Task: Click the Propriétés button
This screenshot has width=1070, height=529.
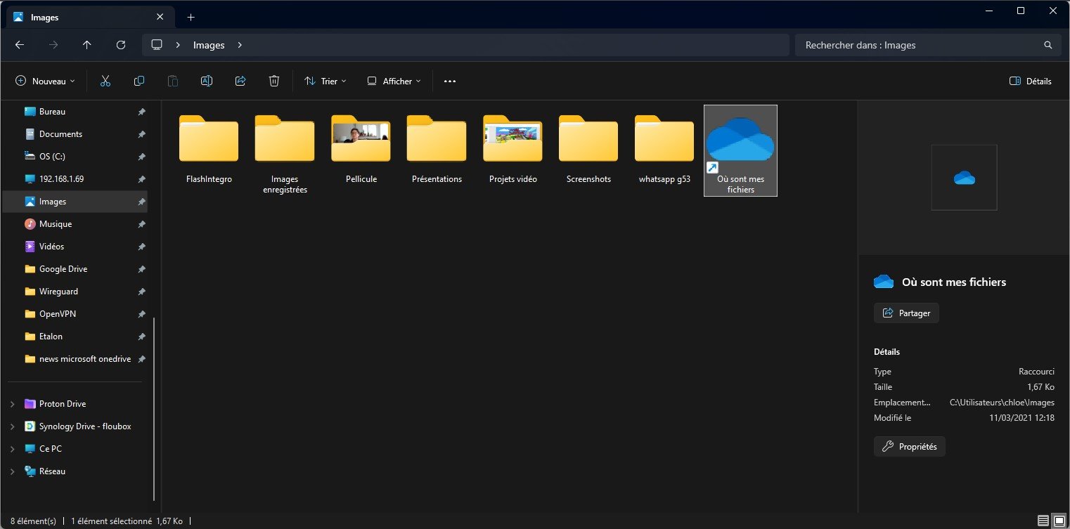Action: [x=910, y=446]
